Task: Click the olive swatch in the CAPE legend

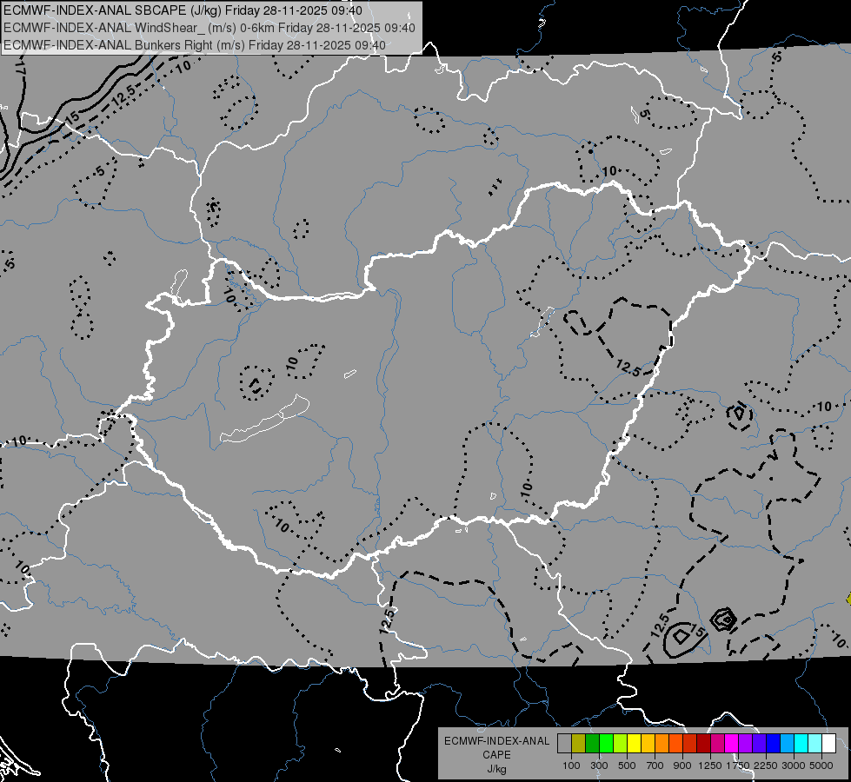Action: tap(579, 744)
